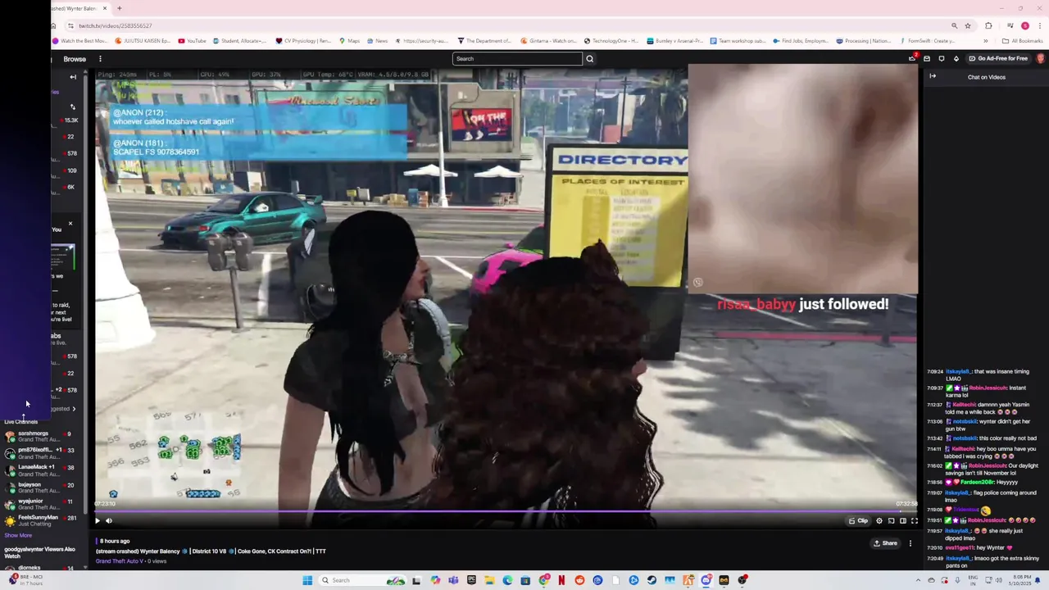Collapse the left channel sidebar
This screenshot has height=590, width=1049.
[73, 77]
